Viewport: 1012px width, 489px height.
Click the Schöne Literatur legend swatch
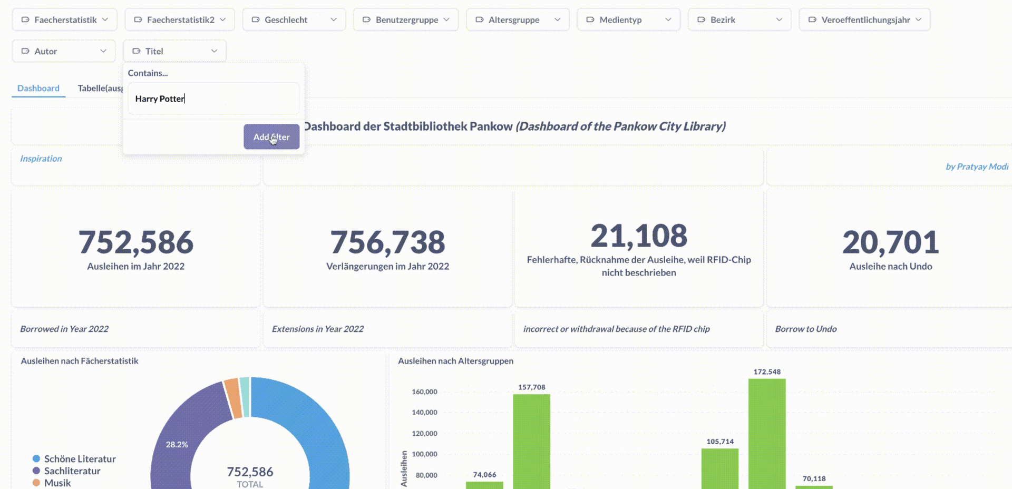(36, 458)
